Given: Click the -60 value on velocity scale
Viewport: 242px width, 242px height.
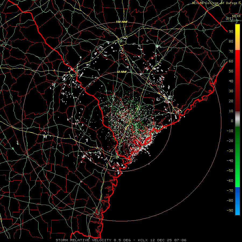Looking at the screenshot, I should (230, 181).
